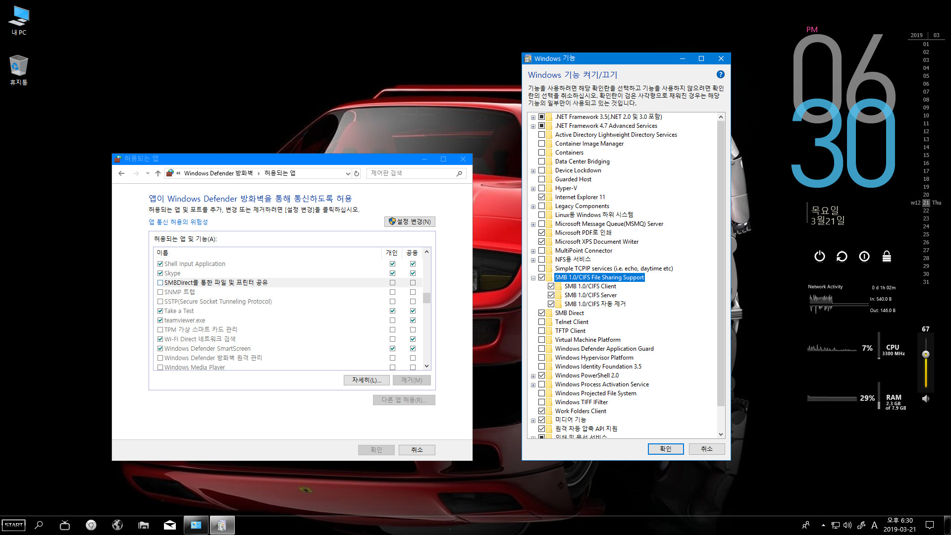Viewport: 951px width, 535px height.
Task: Click 설정 변경(N) button
Action: [410, 221]
